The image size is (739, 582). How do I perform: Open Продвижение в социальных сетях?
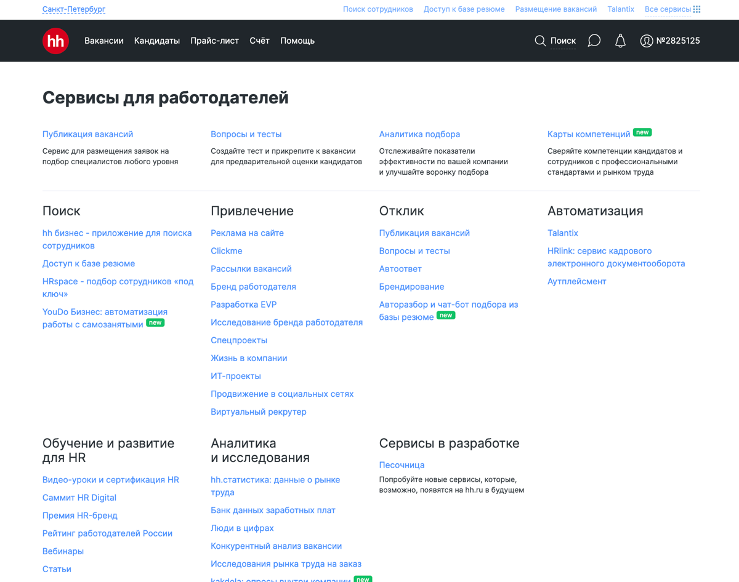point(282,394)
